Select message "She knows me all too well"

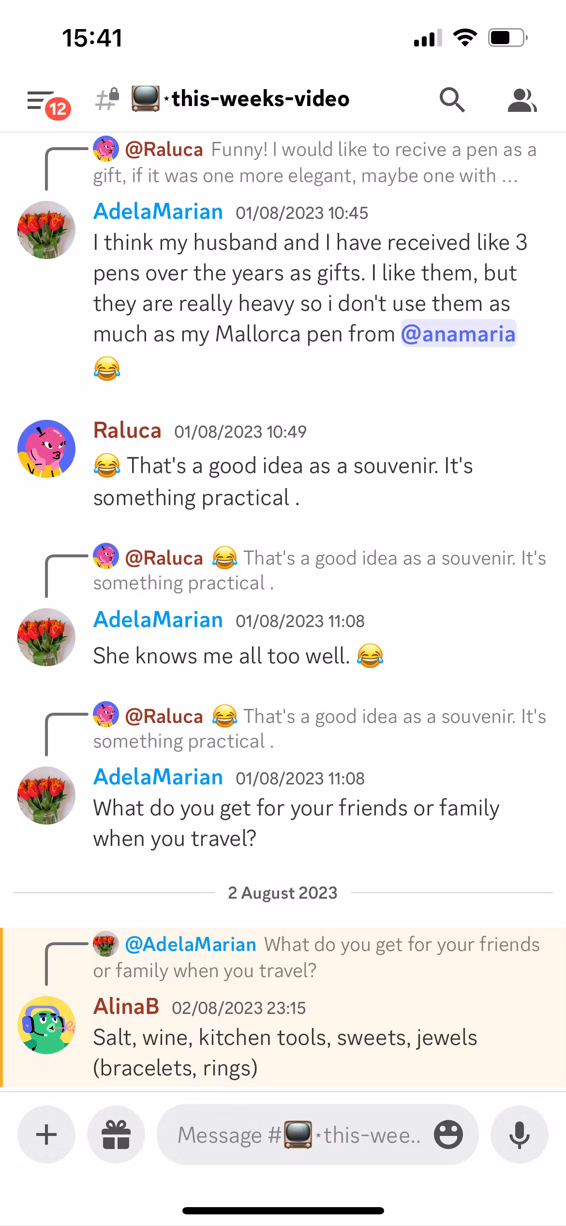click(x=221, y=656)
